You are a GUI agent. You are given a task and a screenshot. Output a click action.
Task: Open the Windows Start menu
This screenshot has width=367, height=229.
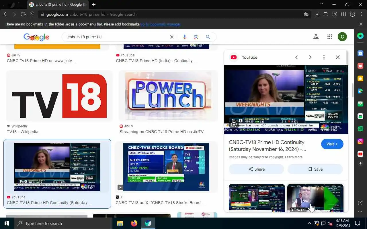tap(7, 223)
